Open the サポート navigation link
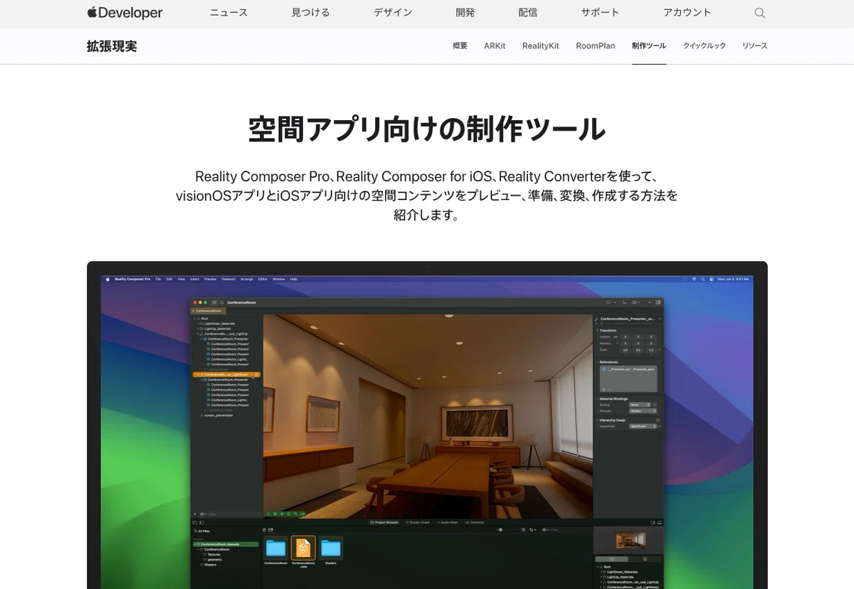Viewport: 854px width, 589px height. (x=600, y=13)
